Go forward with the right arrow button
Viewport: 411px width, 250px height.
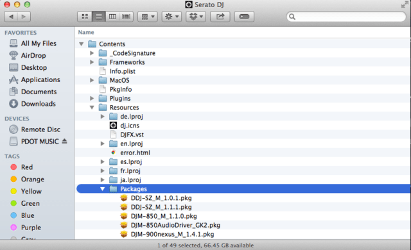pos(24,17)
